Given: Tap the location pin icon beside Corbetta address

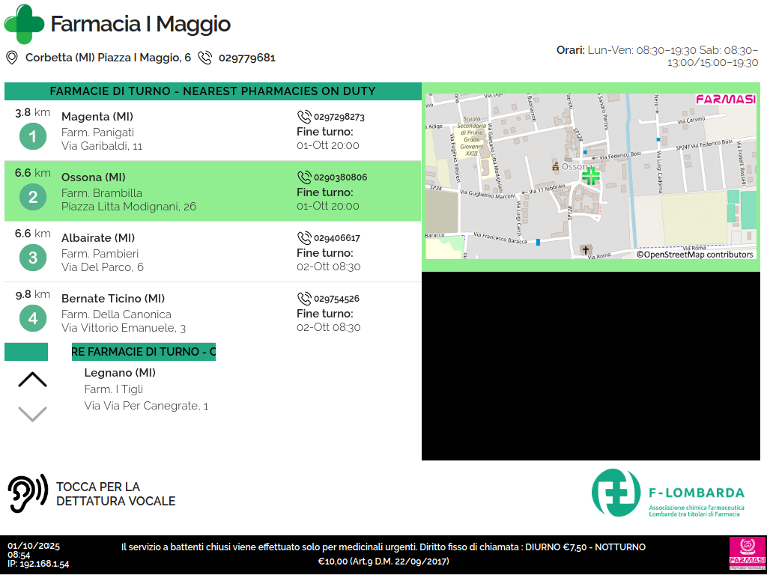Looking at the screenshot, I should coord(12,58).
